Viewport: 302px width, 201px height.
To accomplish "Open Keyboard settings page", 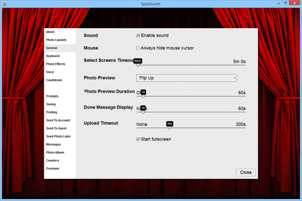I will 53,56.
